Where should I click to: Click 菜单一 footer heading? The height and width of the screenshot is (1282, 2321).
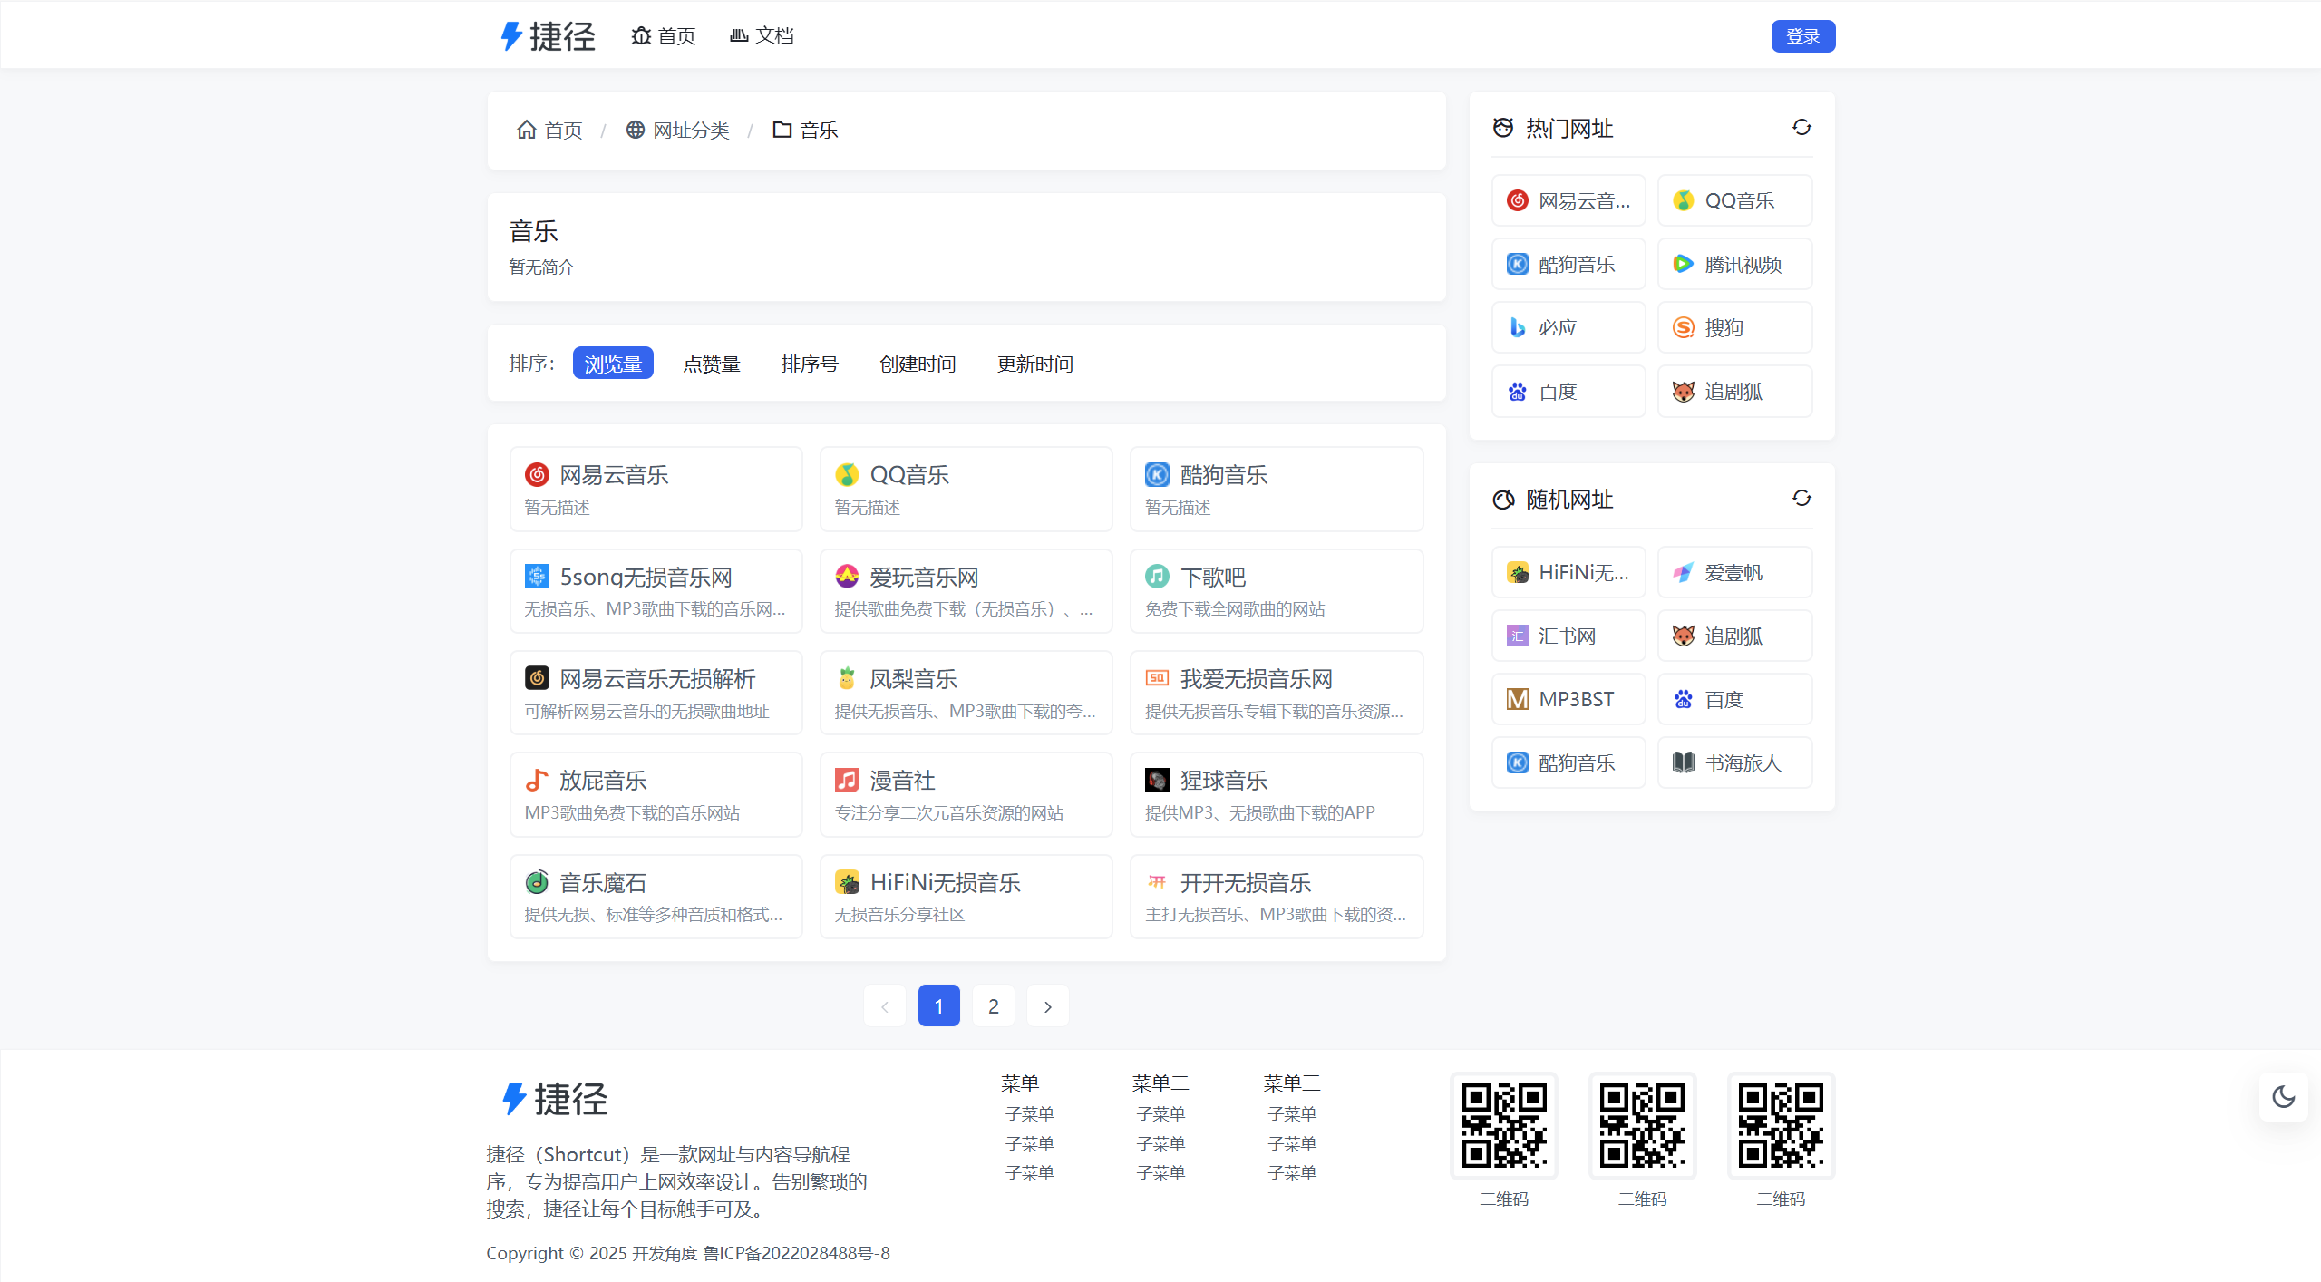1029,1083
